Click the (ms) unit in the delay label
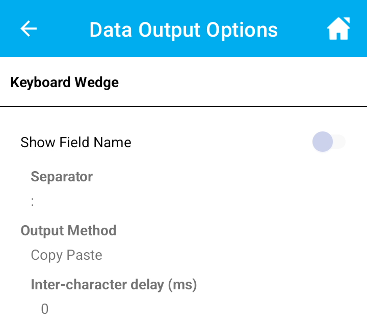Viewport: 367px width, 326px height. [x=181, y=284]
